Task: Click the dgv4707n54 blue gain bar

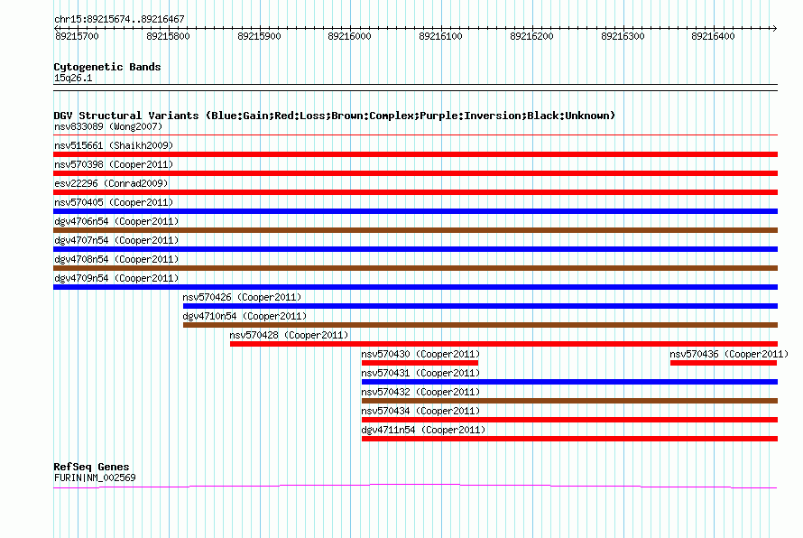Action: click(415, 249)
